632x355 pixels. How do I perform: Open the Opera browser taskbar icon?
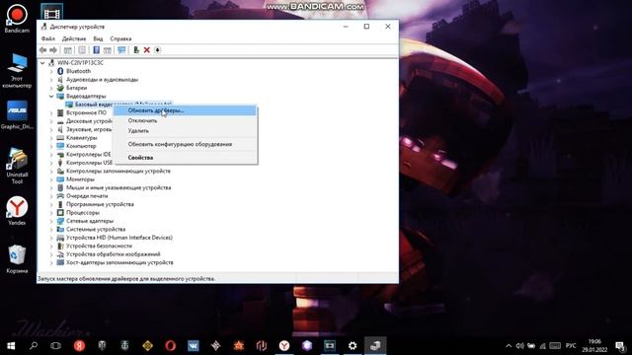(171, 346)
